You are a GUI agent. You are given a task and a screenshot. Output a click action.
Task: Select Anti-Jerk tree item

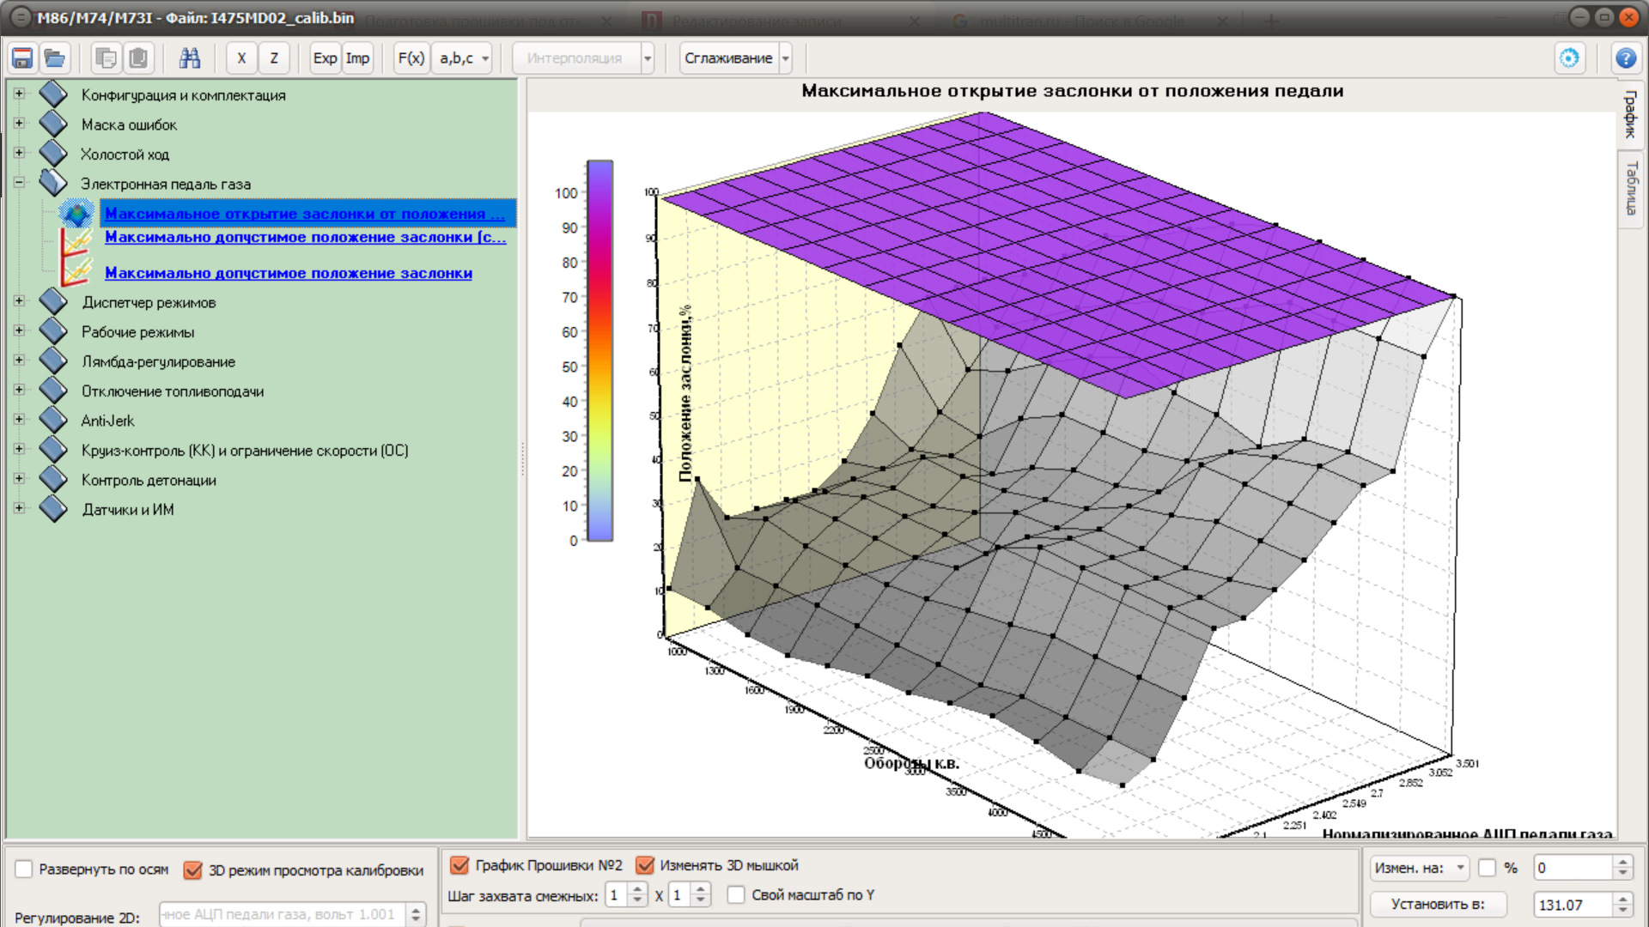(107, 421)
